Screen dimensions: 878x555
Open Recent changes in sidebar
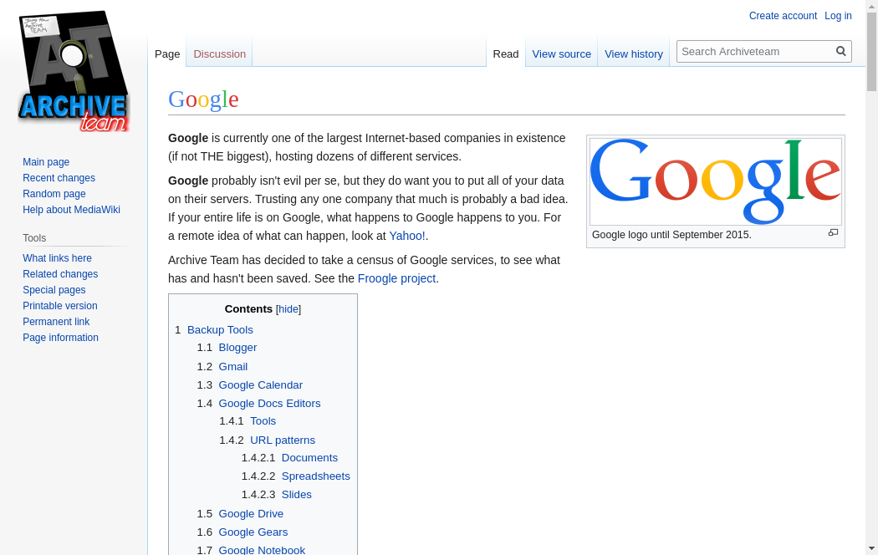[x=59, y=178]
